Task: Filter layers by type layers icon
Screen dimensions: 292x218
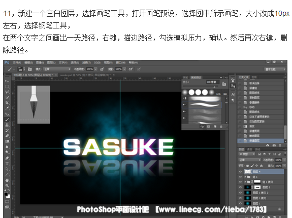Action: coord(270,154)
